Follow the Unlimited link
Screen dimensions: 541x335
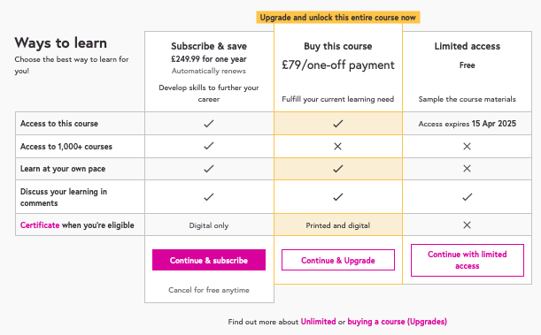pyautogui.click(x=318, y=322)
